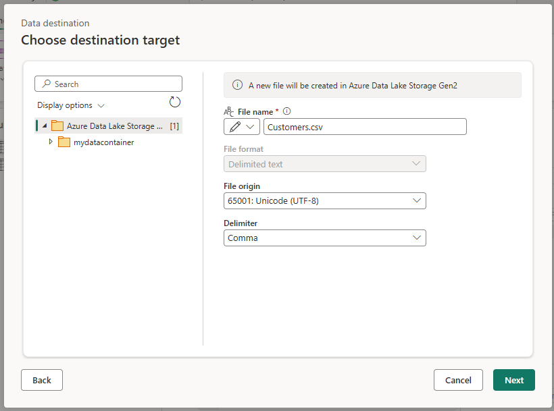This screenshot has width=554, height=411.
Task: Click the pencil icon beside File name
Action: (234, 127)
